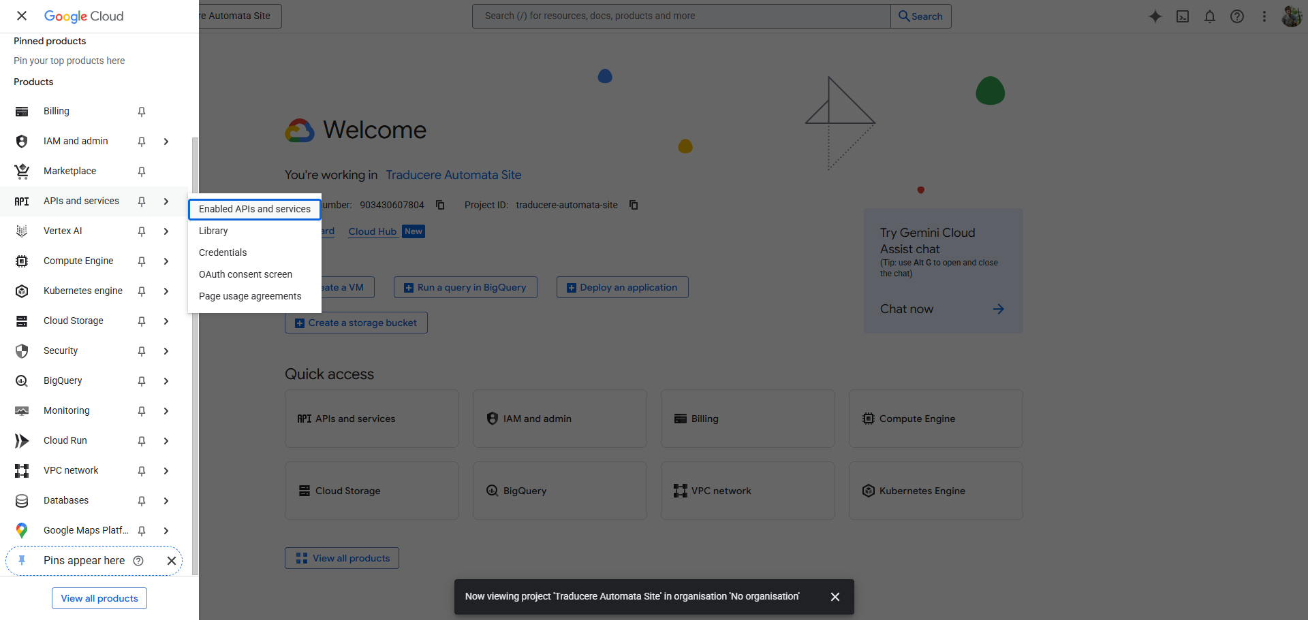Image resolution: width=1308 pixels, height=620 pixels.
Task: Expand the Databases submenu chevron
Action: (166, 501)
